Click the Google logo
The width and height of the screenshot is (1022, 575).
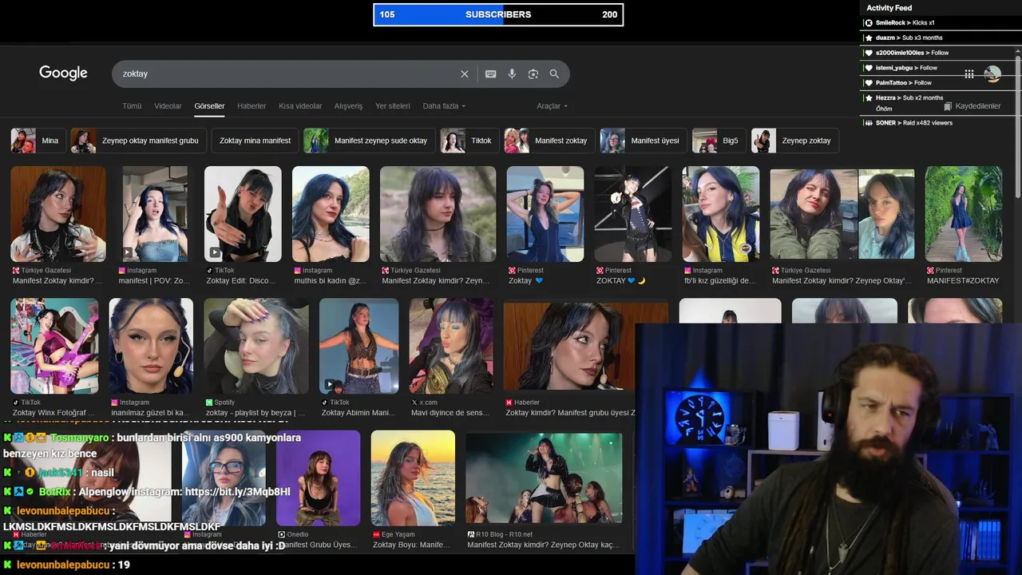point(63,73)
